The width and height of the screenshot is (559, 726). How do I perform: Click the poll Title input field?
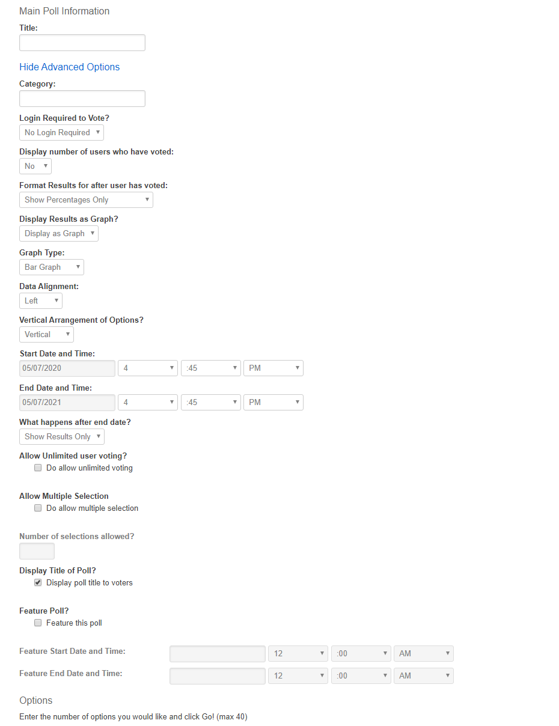tap(82, 42)
